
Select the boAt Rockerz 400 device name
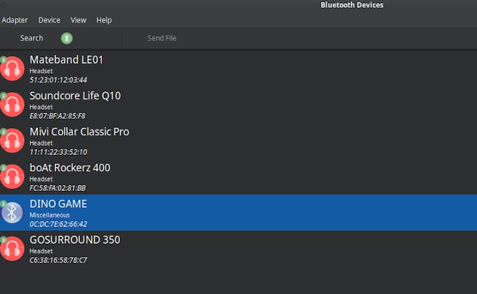(70, 168)
